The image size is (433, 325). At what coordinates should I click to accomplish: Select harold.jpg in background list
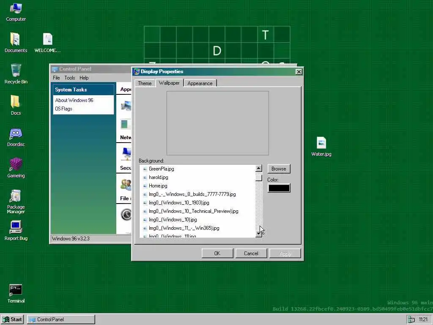197,177
